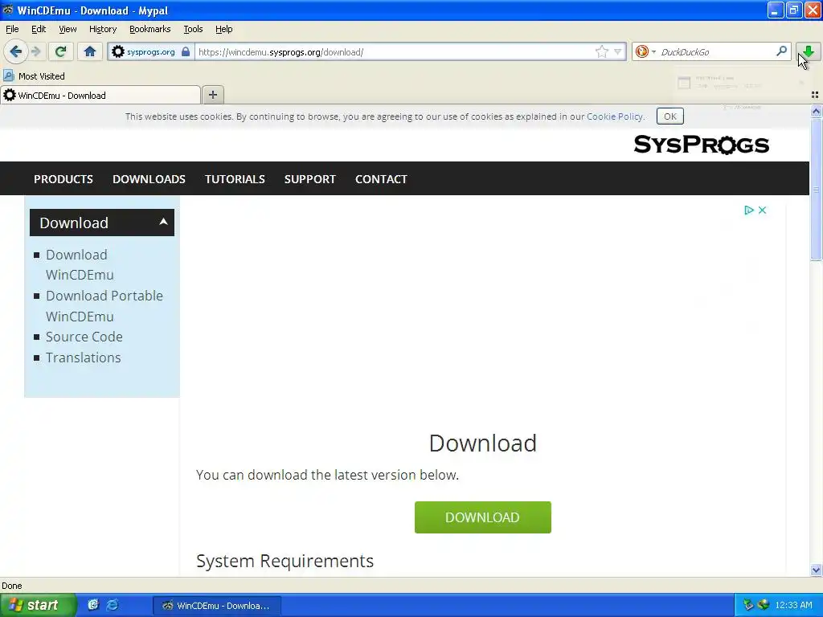Click the System Requirements heading
The height and width of the screenshot is (617, 823).
click(285, 561)
